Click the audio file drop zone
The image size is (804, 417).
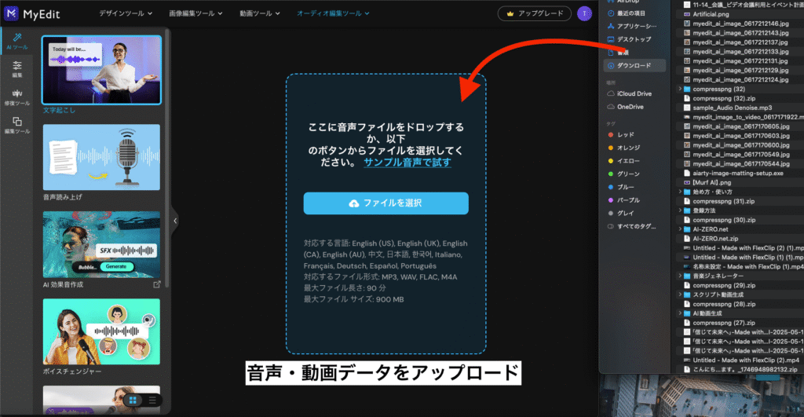pos(386,214)
